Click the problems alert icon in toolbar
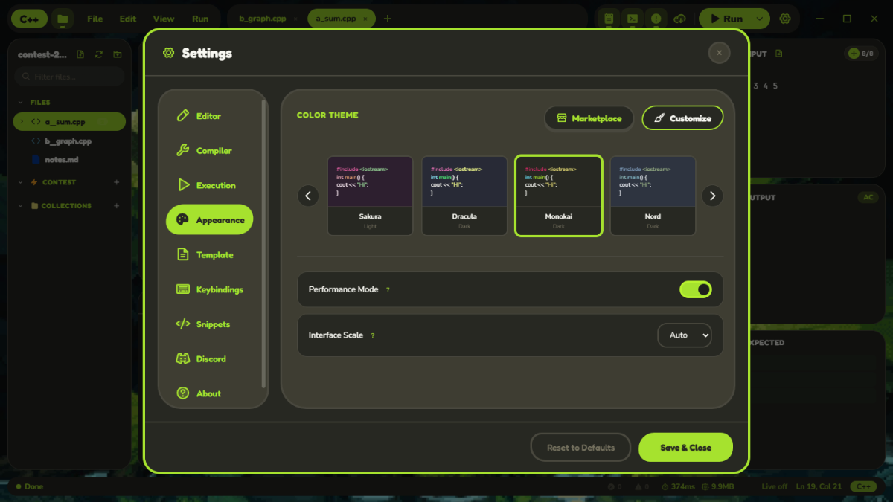This screenshot has height=502, width=893. pos(656,19)
